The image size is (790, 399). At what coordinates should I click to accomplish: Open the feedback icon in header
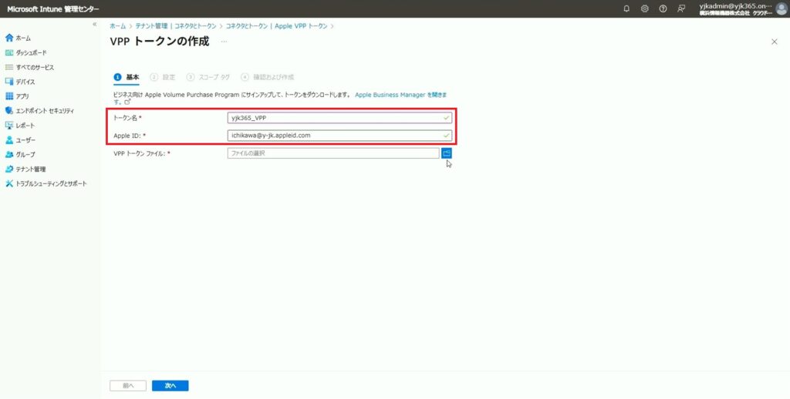(681, 8)
